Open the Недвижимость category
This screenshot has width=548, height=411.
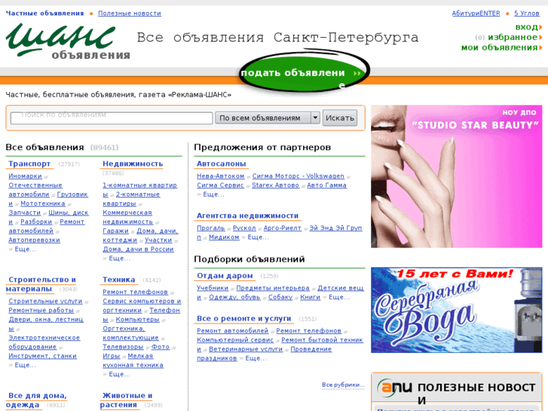coord(133,164)
